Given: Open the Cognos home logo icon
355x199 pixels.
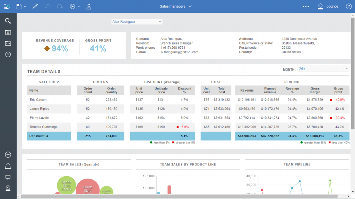Looking at the screenshot, I should [x=7, y=6].
